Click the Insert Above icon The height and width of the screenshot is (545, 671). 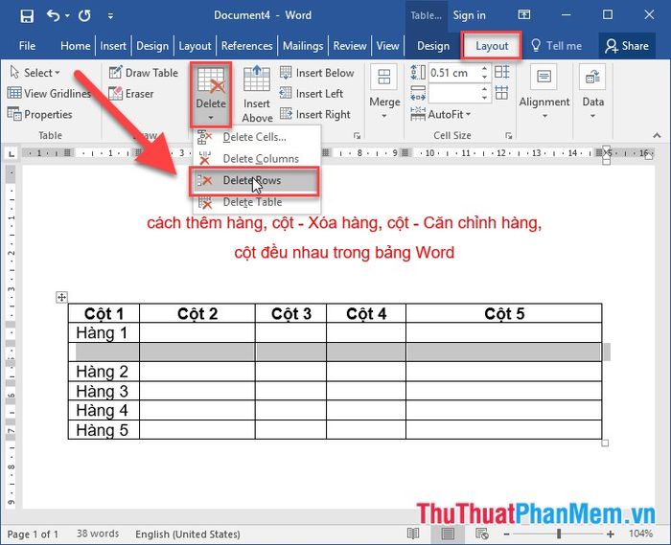pyautogui.click(x=257, y=78)
